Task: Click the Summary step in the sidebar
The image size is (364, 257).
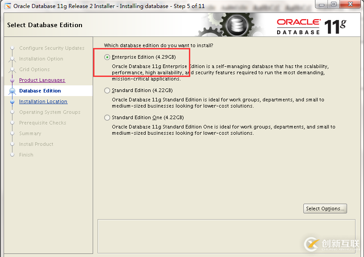Action: [30, 133]
